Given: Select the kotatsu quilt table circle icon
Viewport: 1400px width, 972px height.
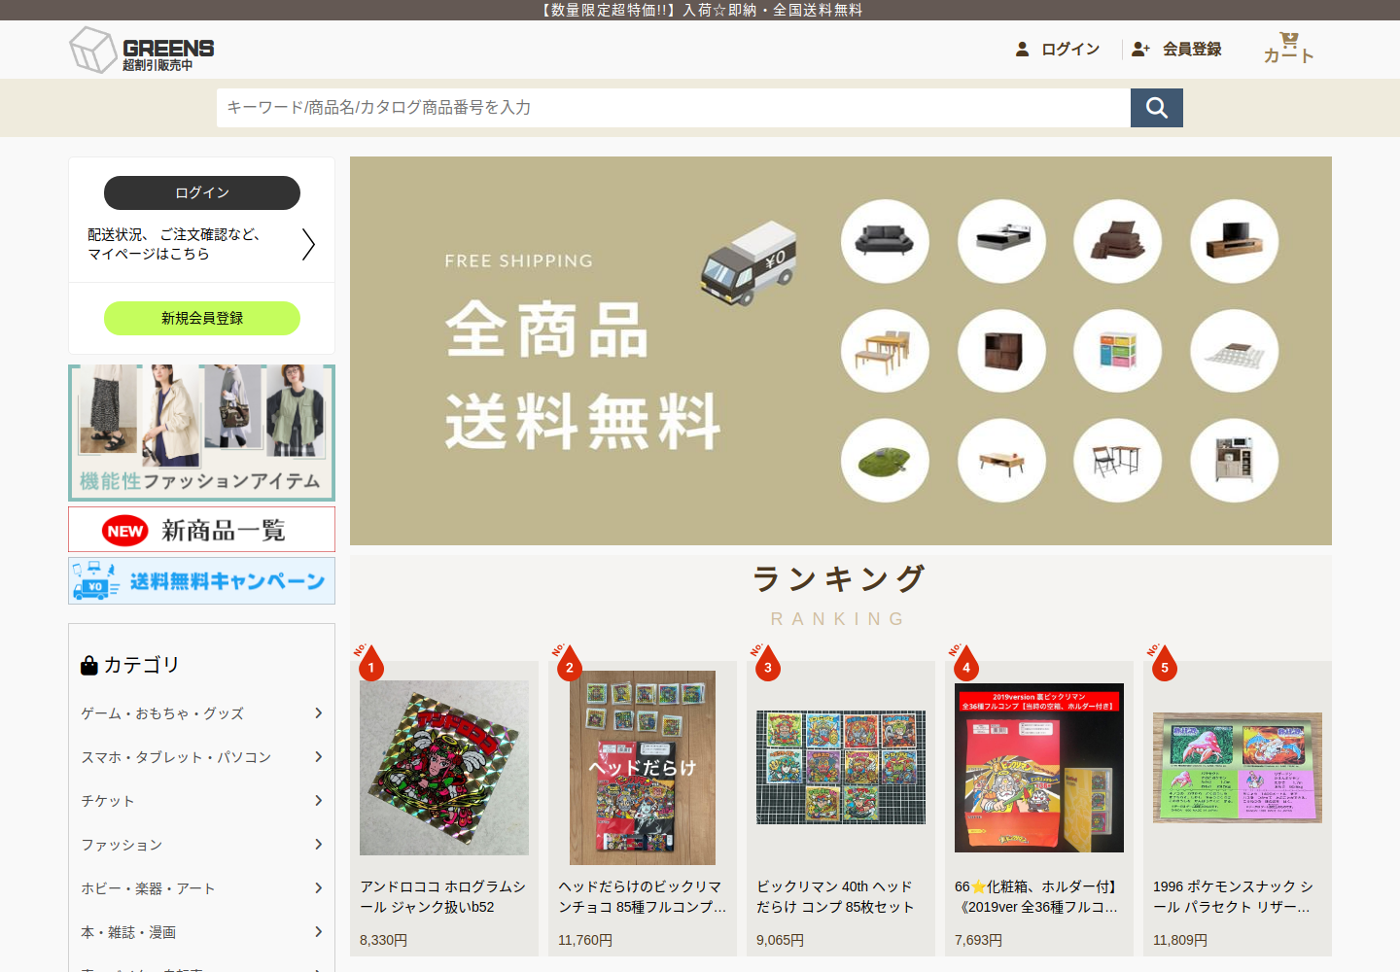Looking at the screenshot, I should pyautogui.click(x=1234, y=351).
